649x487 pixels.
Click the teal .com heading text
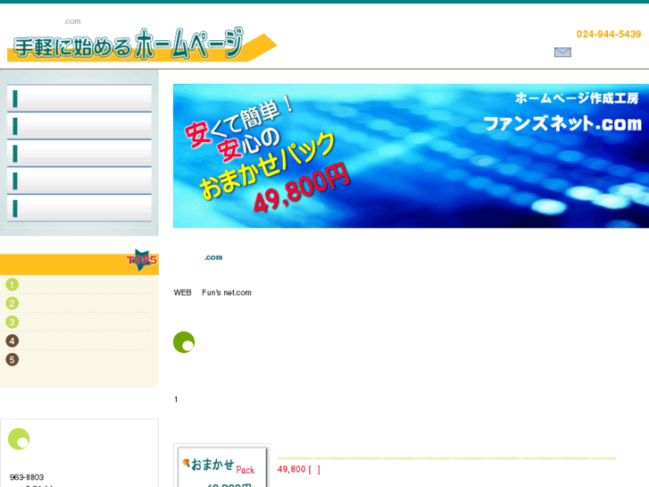tap(213, 257)
